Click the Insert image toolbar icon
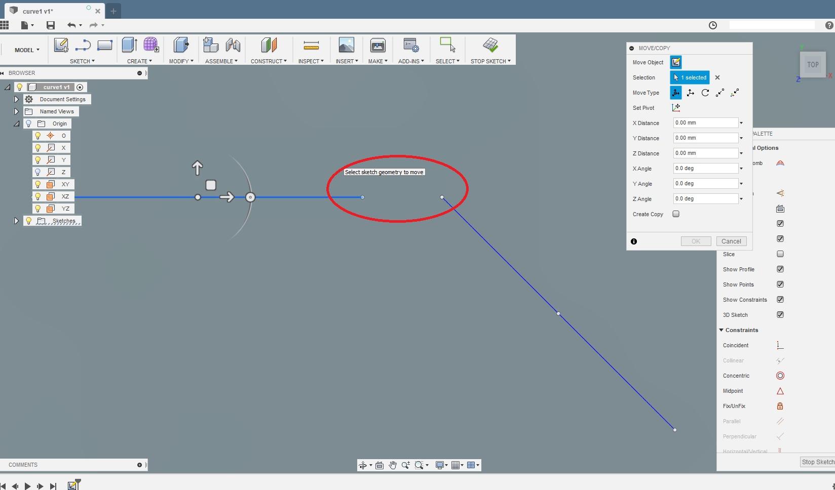This screenshot has width=835, height=490. pyautogui.click(x=347, y=45)
